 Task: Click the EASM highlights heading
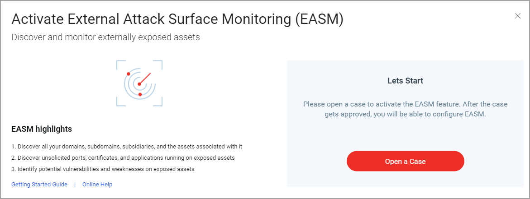coord(42,129)
